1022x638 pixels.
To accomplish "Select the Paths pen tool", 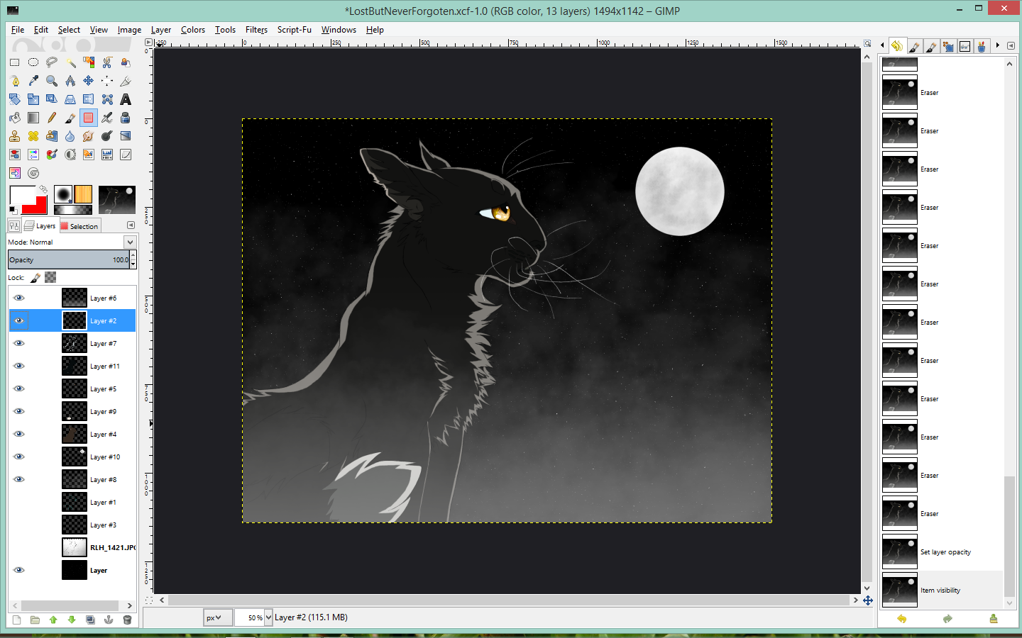I will 15,81.
